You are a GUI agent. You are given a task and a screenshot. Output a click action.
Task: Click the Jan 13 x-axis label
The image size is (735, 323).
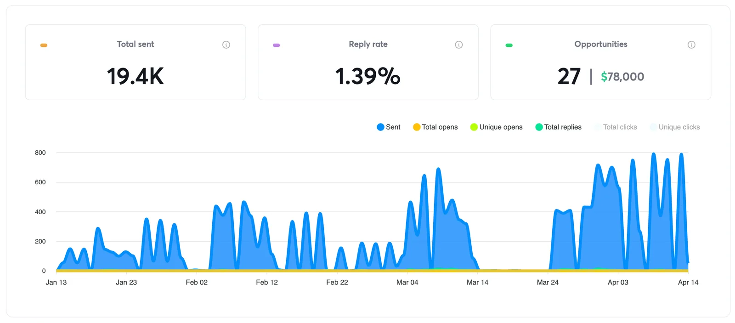tap(56, 283)
